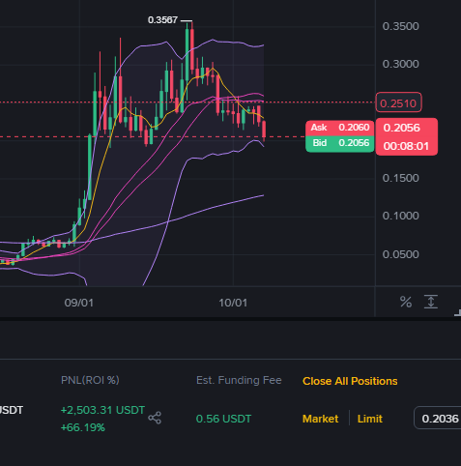461x466 pixels.
Task: Click the 0.3567 high price marker
Action: [162, 20]
